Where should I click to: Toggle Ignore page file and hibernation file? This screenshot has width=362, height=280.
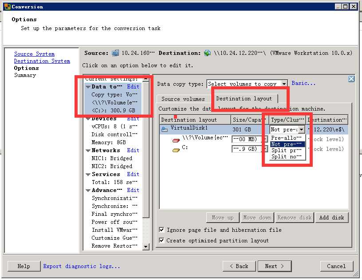pos(162,230)
